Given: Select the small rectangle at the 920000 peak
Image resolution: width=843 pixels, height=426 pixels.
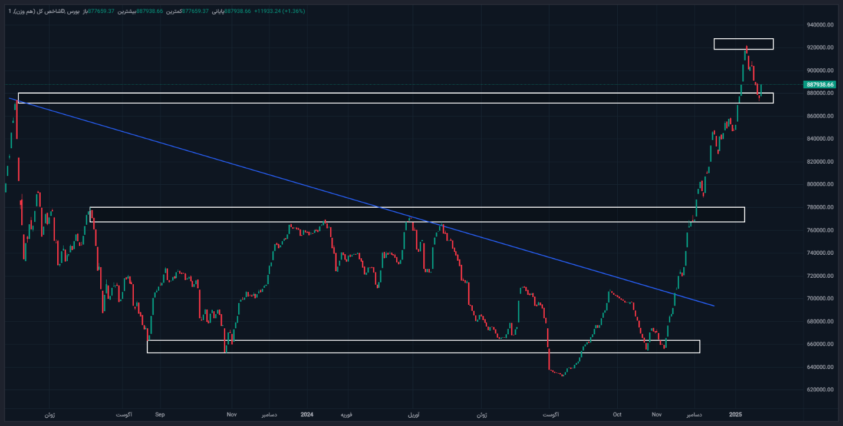Looking at the screenshot, I should 743,39.
